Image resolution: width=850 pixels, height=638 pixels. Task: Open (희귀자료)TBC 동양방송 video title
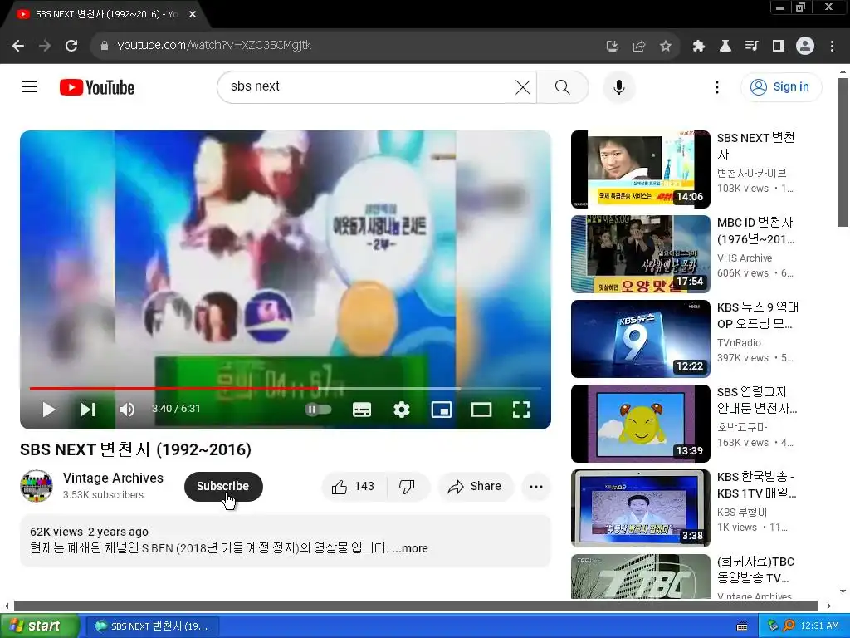pos(755,569)
